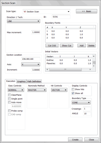Click the Cut CAD button
Screen dimensions: 101x143
52,46
